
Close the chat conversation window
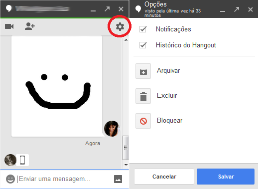coord(121,9)
